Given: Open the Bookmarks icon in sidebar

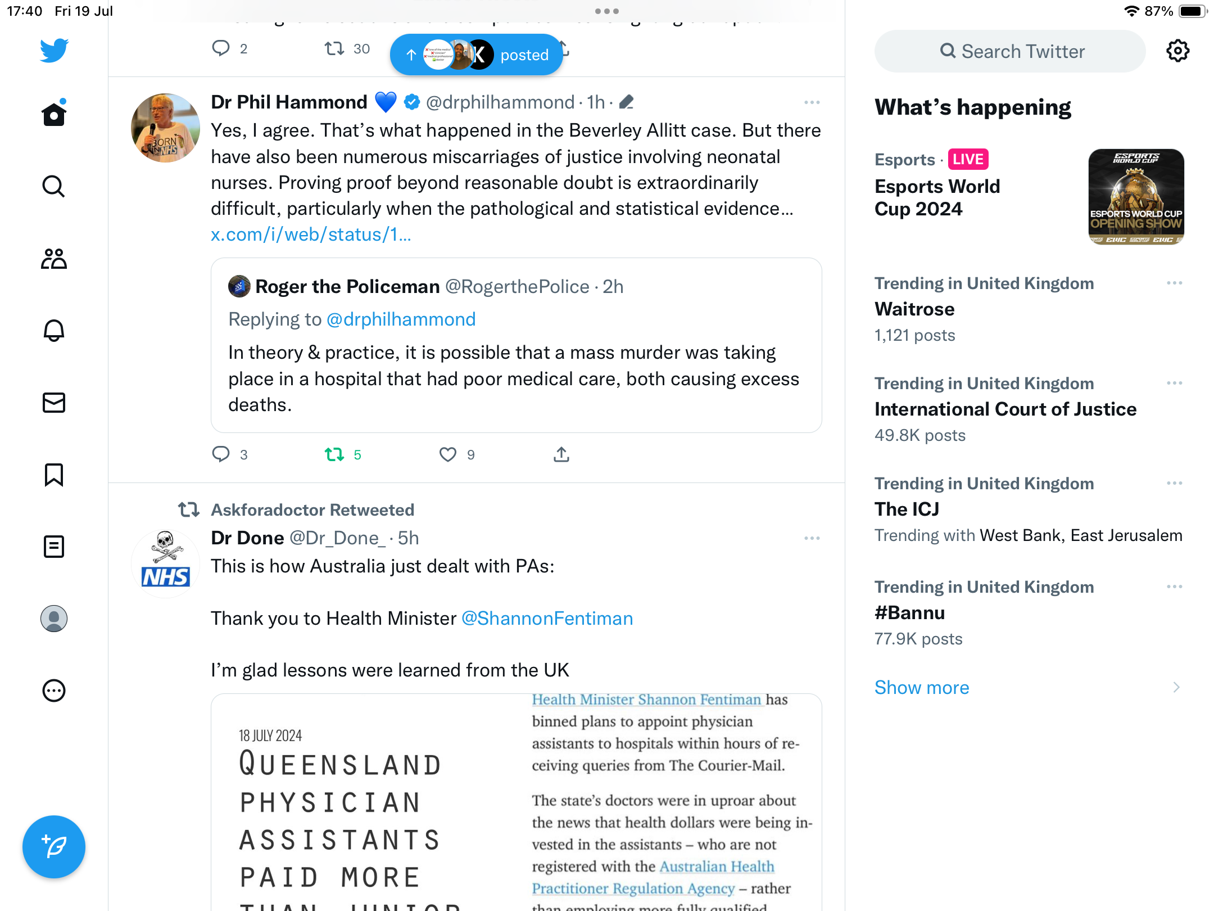Looking at the screenshot, I should [x=54, y=475].
